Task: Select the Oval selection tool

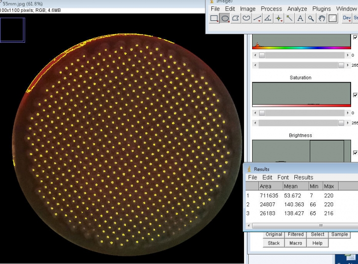Action: pyautogui.click(x=225, y=18)
